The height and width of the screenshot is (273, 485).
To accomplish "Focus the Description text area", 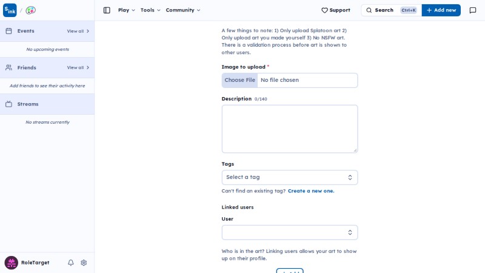I will (x=290, y=129).
